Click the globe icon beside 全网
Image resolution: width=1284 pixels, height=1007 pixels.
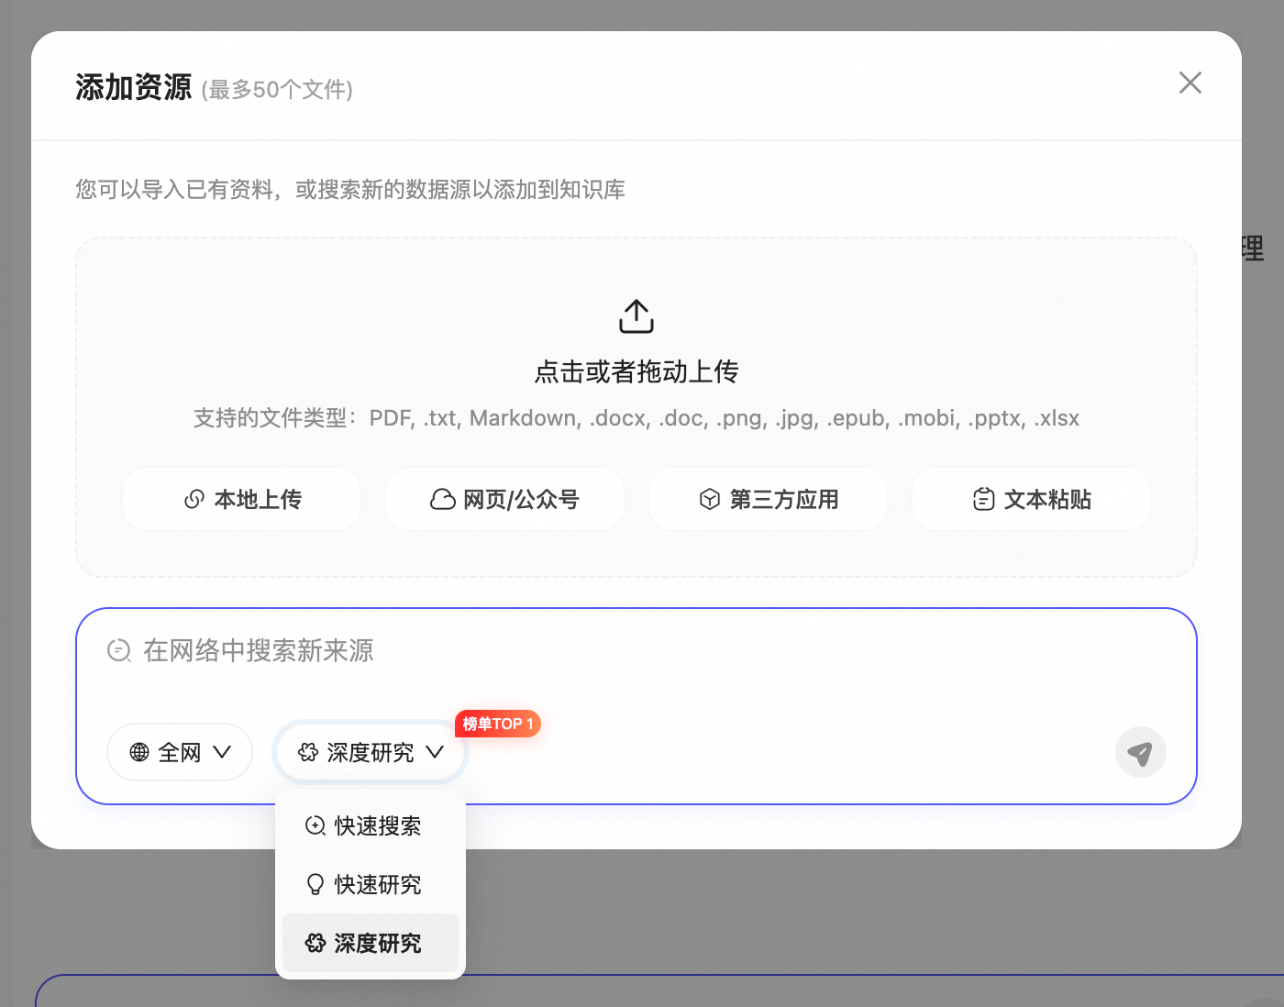pos(139,752)
